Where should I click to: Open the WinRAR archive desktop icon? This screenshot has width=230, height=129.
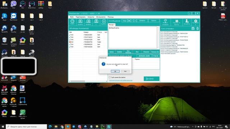point(41,5)
